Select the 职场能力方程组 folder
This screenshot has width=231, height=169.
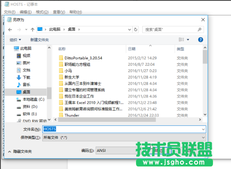pyautogui.click(x=77, y=65)
